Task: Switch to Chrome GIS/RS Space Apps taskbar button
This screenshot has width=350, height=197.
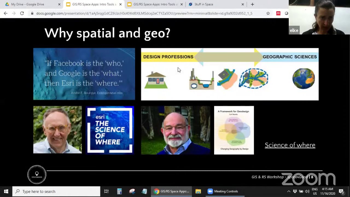Action: [x=171, y=191]
